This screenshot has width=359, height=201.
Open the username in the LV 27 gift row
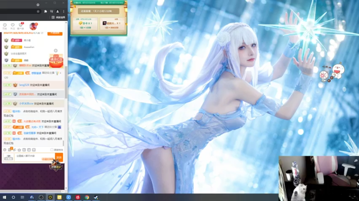[38, 127]
